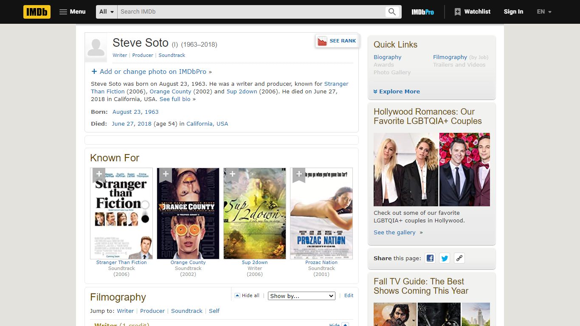
Task: Click birth date August 23 link
Action: click(127, 112)
